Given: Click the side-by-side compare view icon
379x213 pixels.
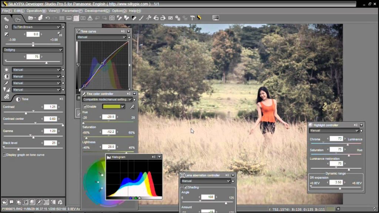Looking at the screenshot, I should pos(83,18).
